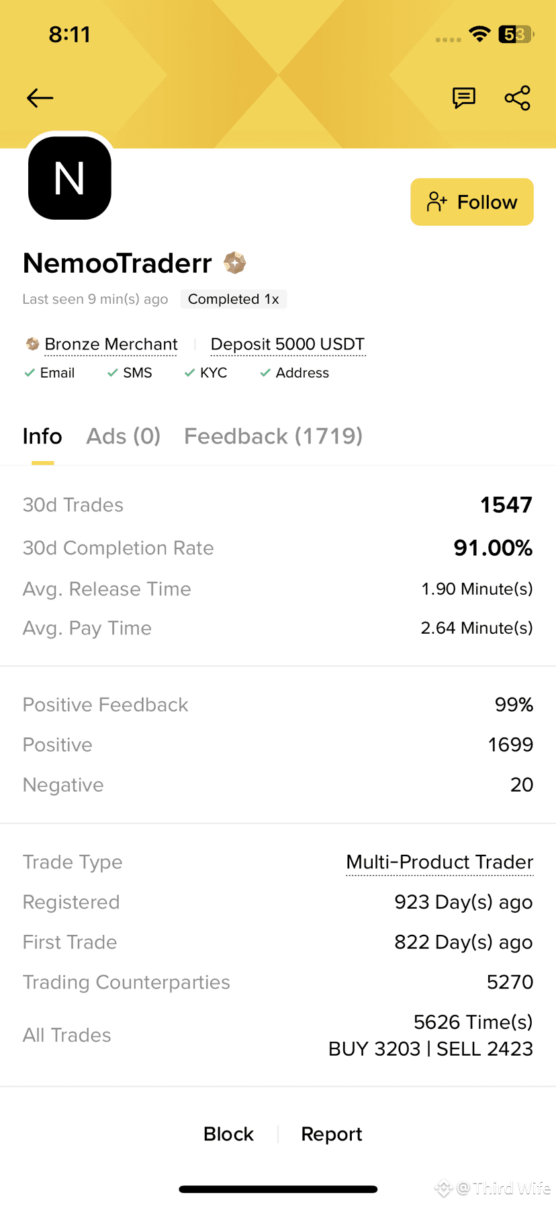Tap the N profile avatar
The height and width of the screenshot is (1205, 556).
(70, 178)
